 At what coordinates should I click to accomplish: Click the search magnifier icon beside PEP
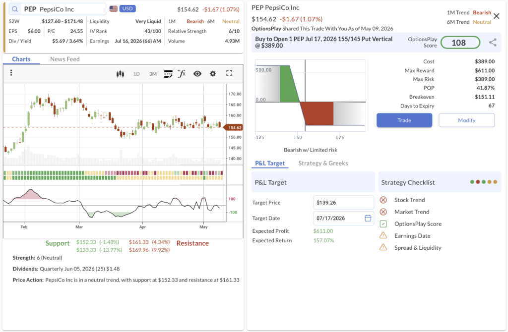click(x=15, y=9)
